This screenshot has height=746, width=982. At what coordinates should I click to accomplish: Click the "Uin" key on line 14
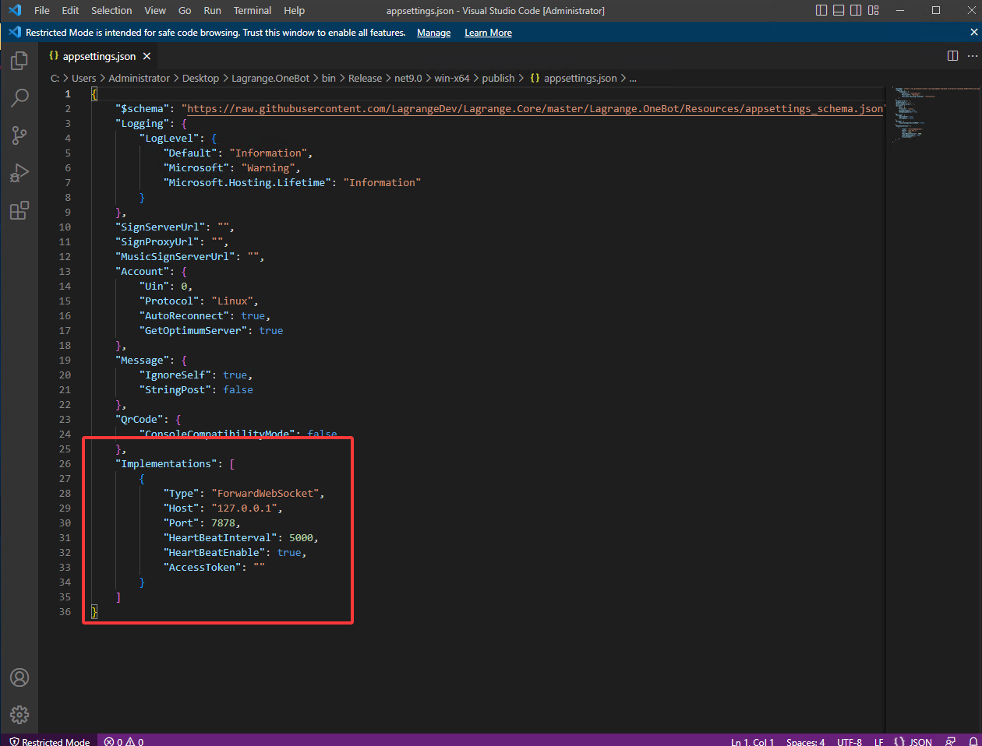154,286
